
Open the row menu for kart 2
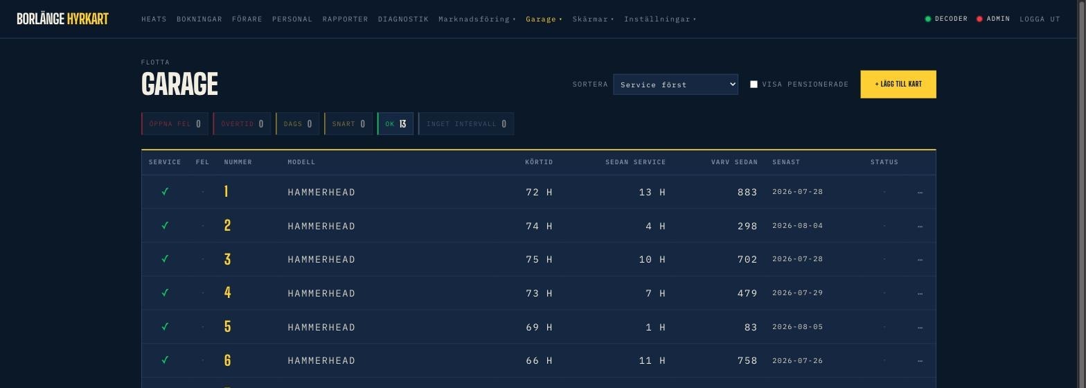pos(920,226)
